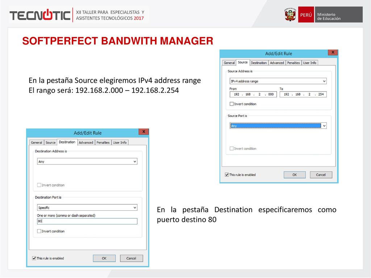Click the red PERÚ badge
This screenshot has height=278, width=371.
[x=306, y=14]
